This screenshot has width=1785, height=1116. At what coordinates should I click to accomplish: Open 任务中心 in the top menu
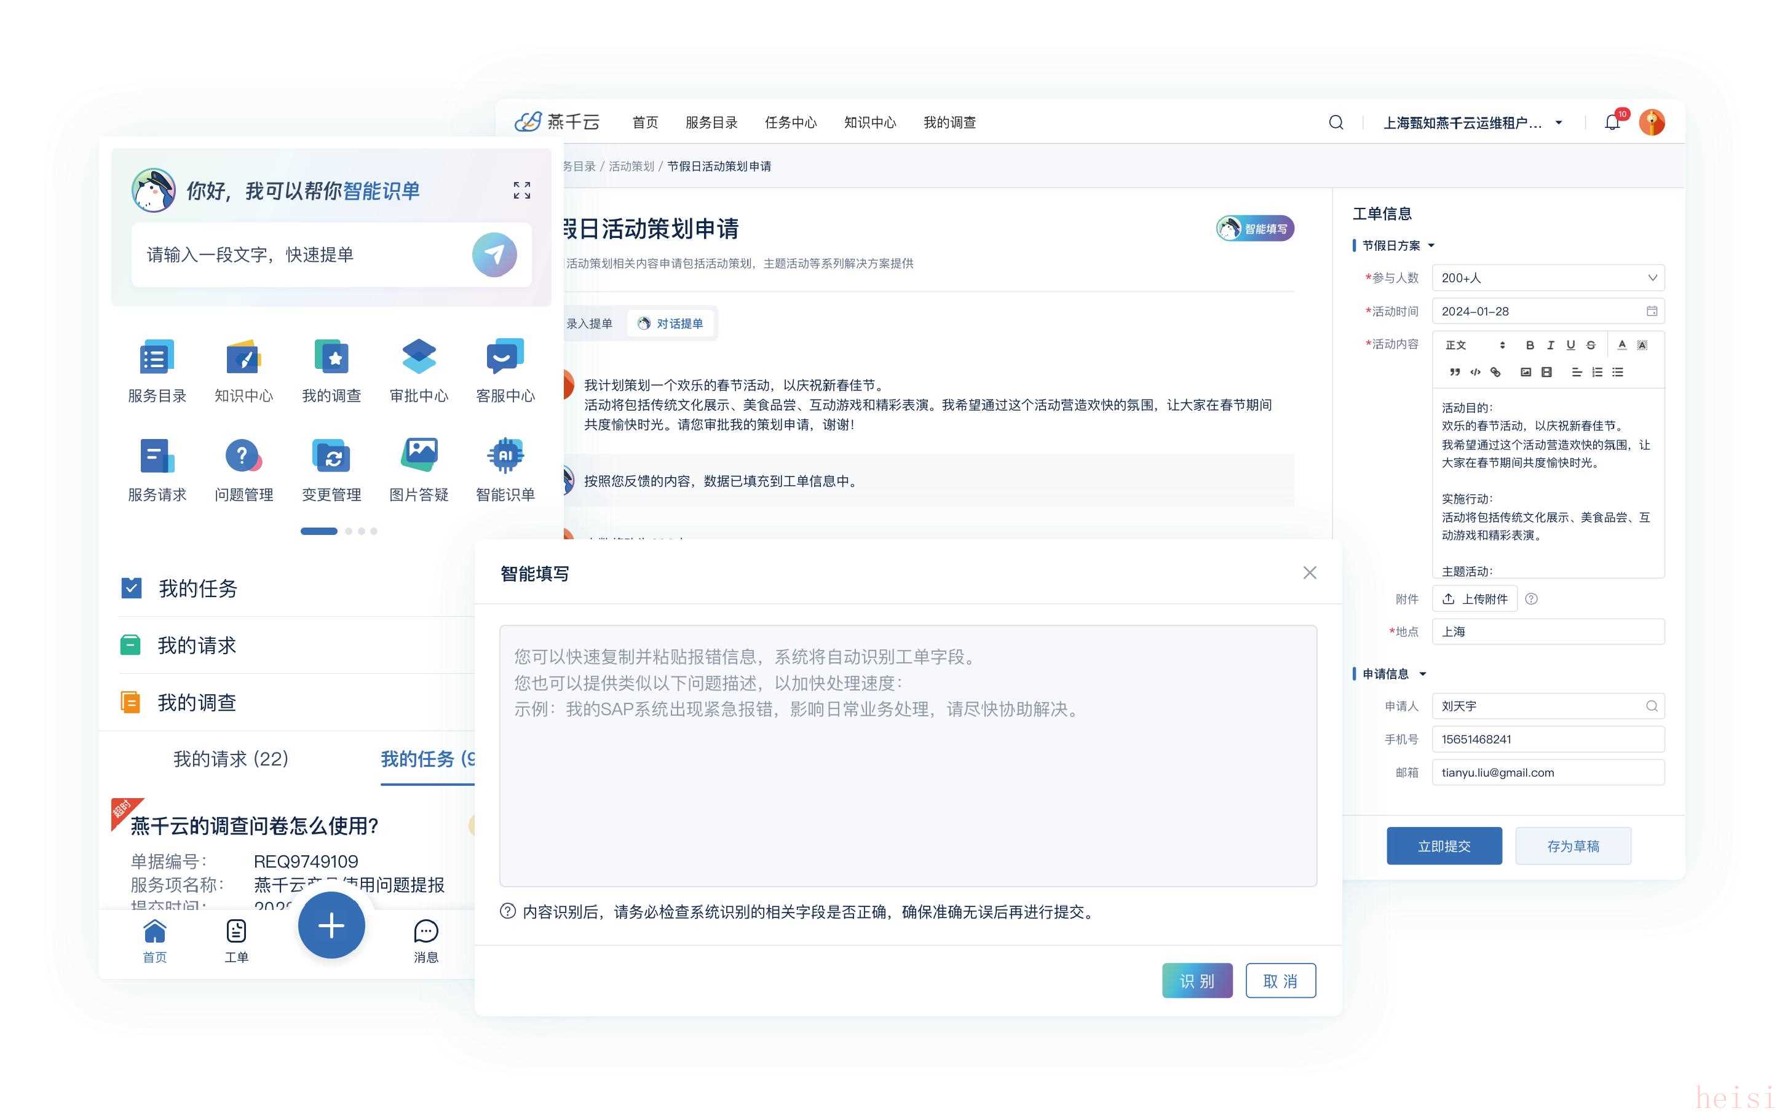[790, 122]
